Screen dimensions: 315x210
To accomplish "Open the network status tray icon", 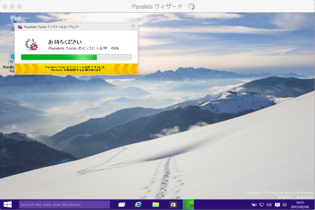I will 261,205.
